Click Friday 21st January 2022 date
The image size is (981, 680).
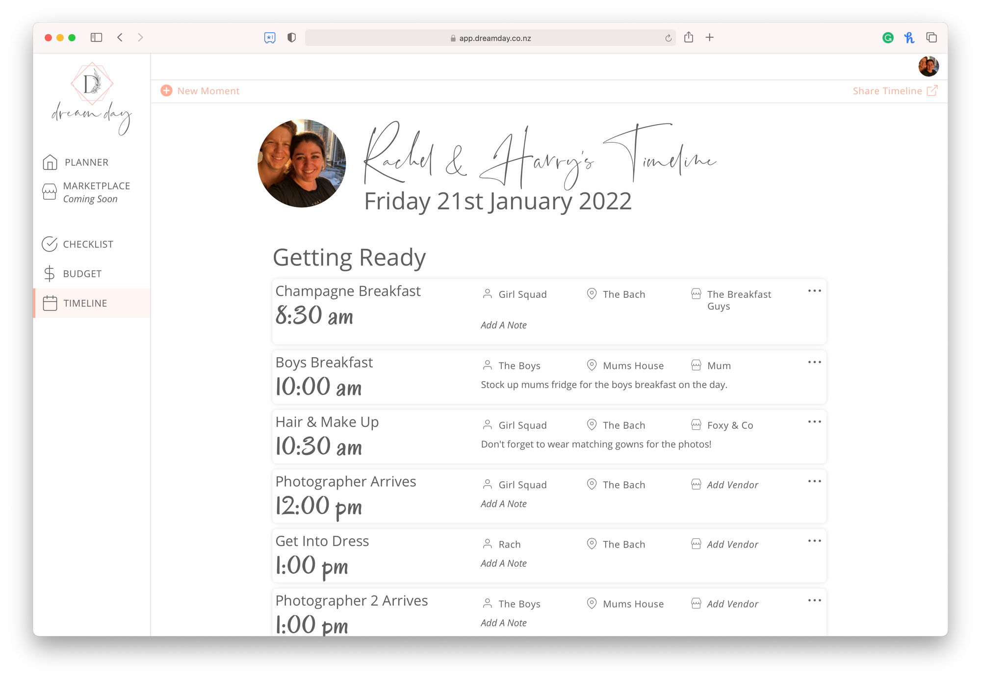pos(498,201)
